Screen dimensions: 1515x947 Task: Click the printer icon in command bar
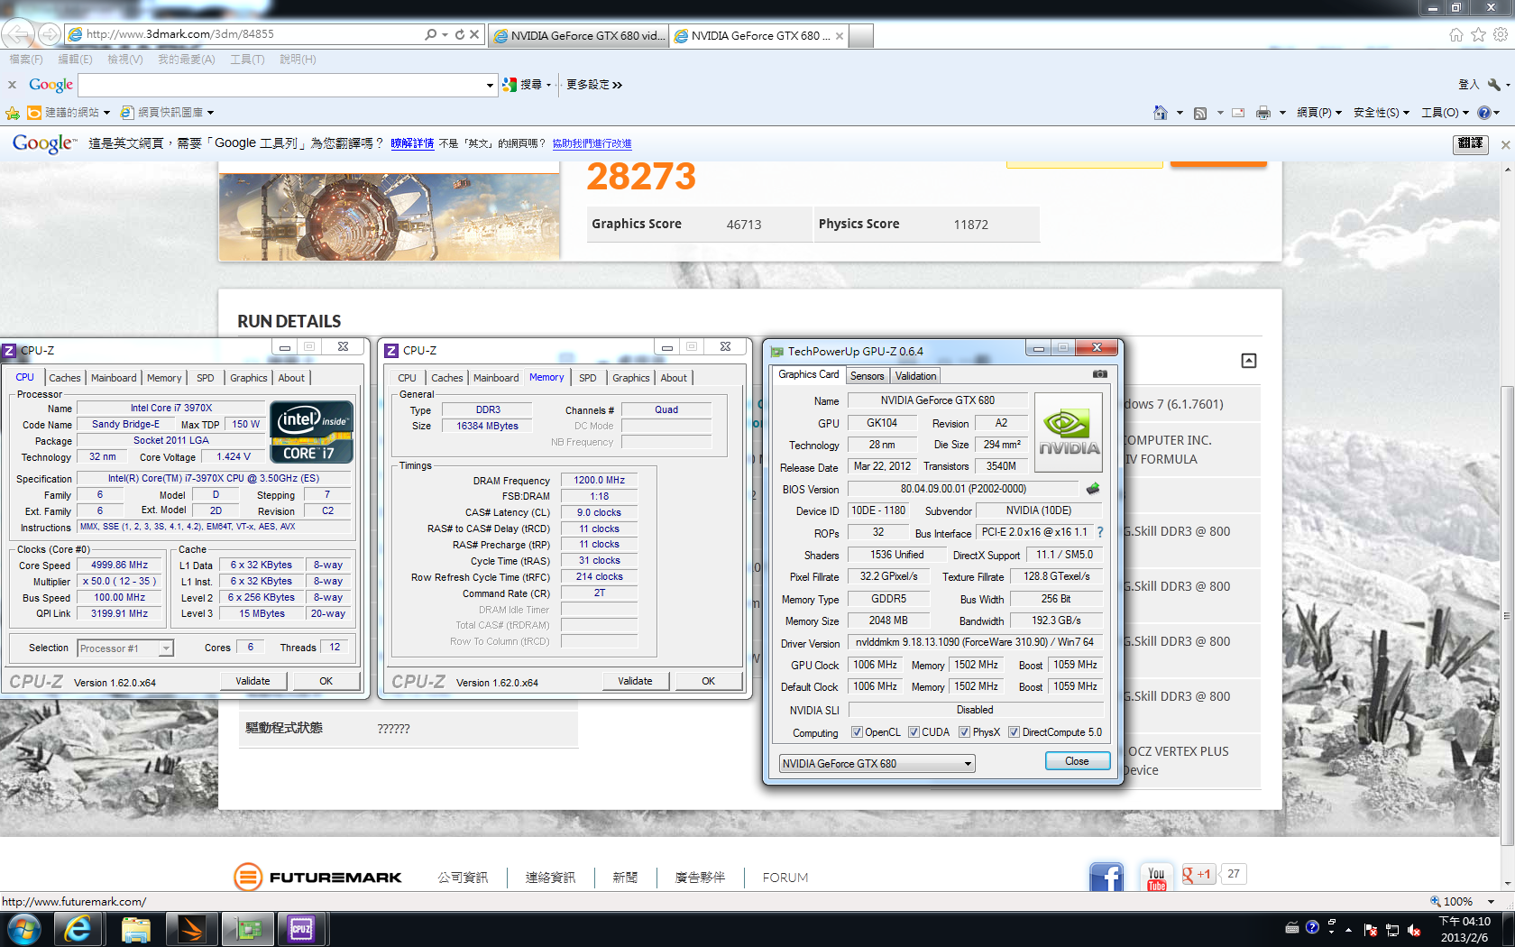pyautogui.click(x=1262, y=113)
